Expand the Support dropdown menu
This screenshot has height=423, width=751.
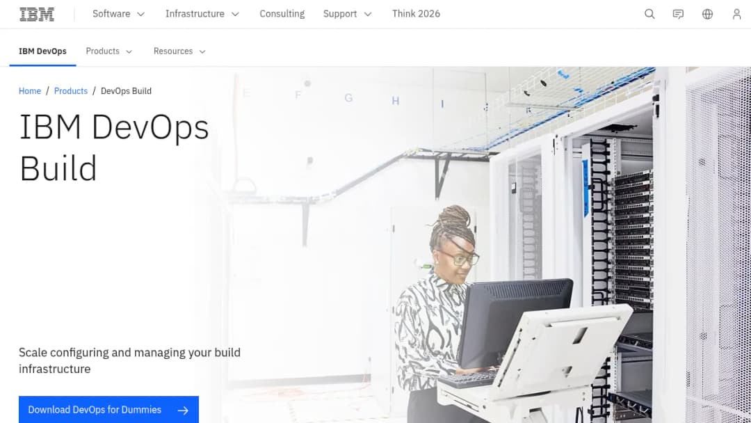point(347,14)
